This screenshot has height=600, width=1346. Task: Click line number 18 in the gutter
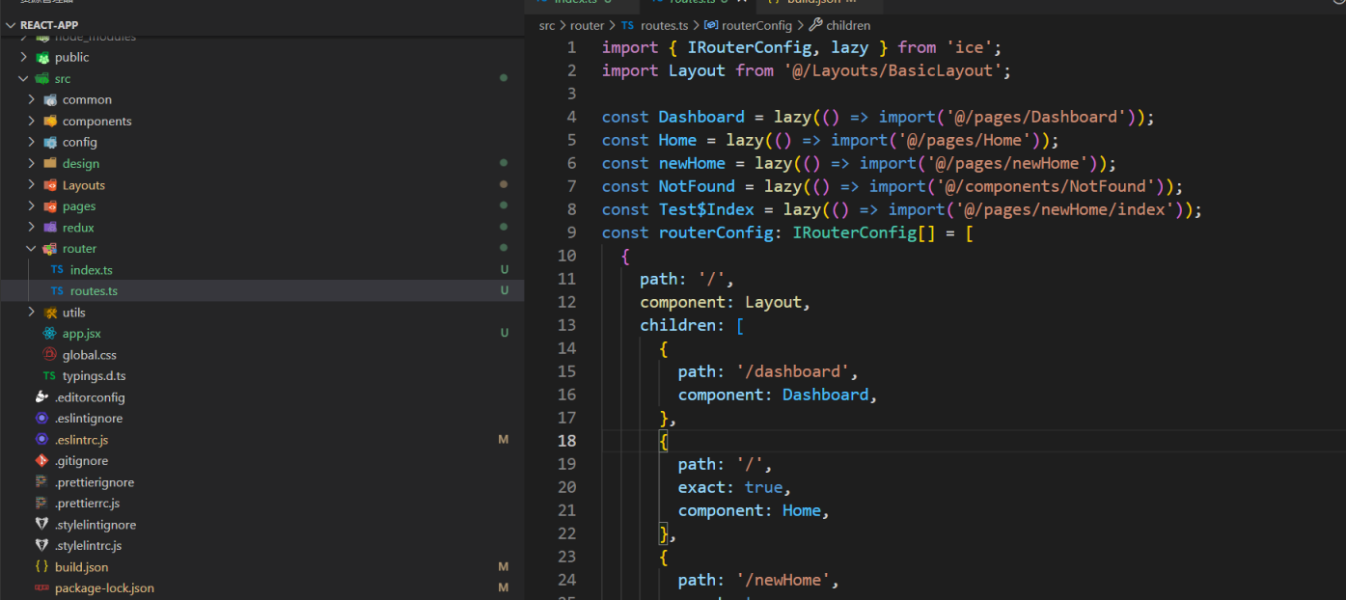[566, 441]
